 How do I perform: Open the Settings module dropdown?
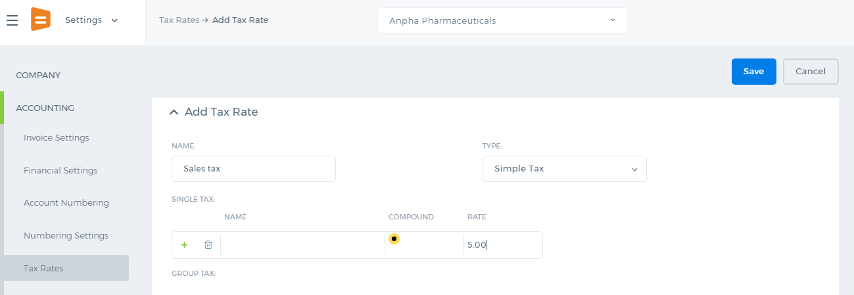click(91, 20)
